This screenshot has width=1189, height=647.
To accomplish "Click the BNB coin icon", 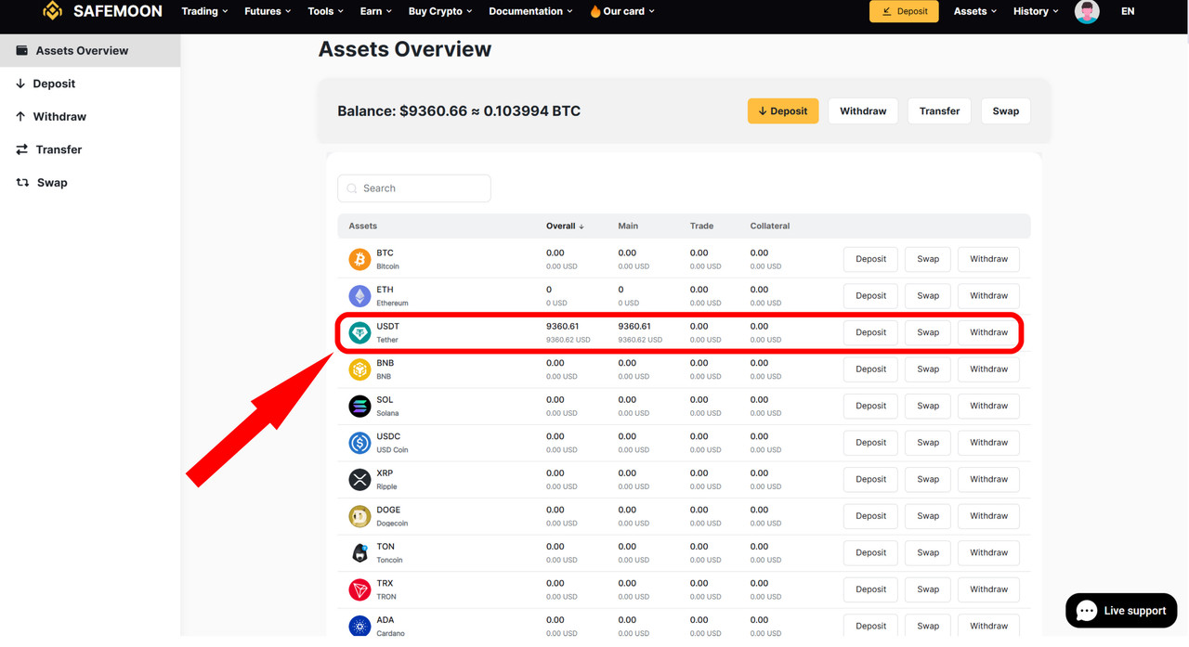I will pos(359,369).
